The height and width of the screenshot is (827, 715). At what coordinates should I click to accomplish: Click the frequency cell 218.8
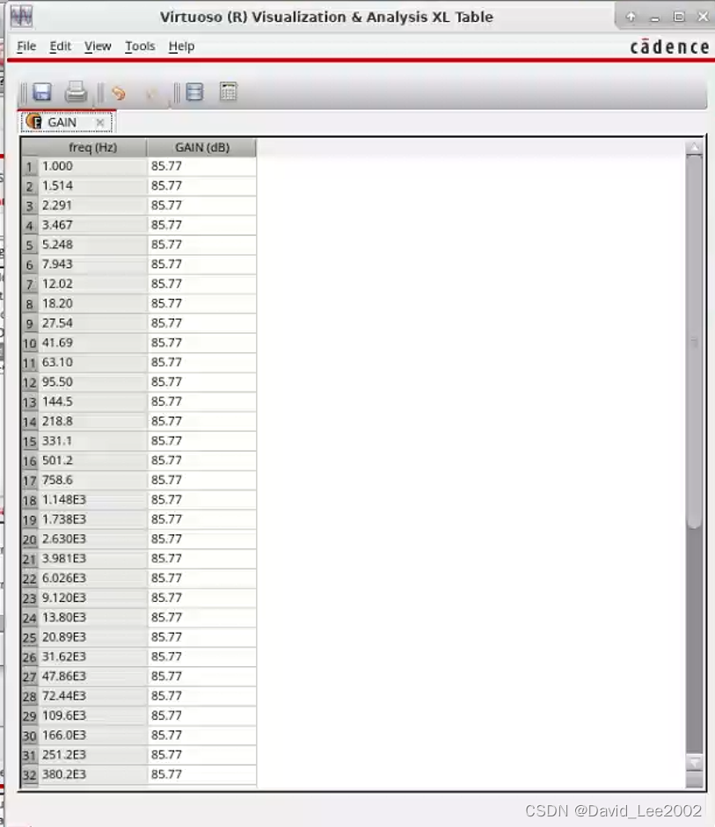93,421
